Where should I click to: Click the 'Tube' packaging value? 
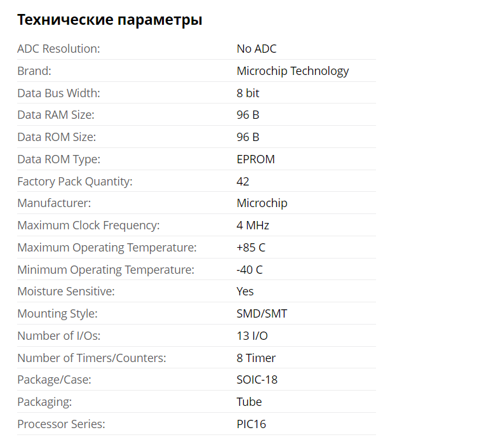point(249,402)
